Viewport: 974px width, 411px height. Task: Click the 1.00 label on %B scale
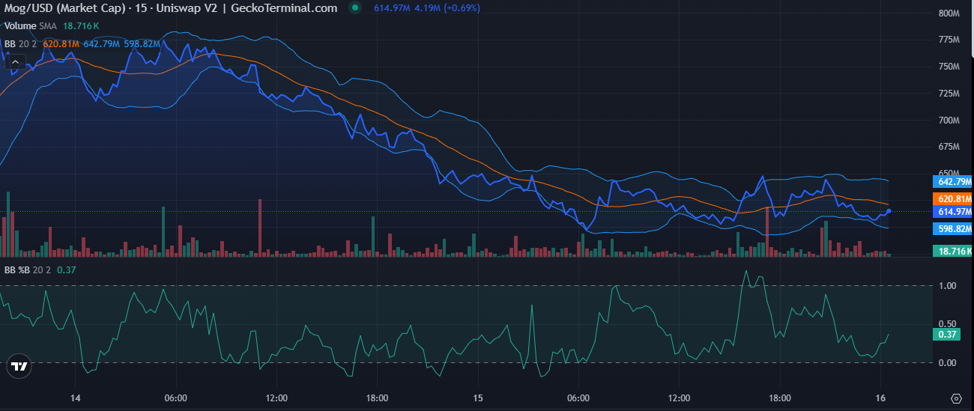tap(947, 286)
